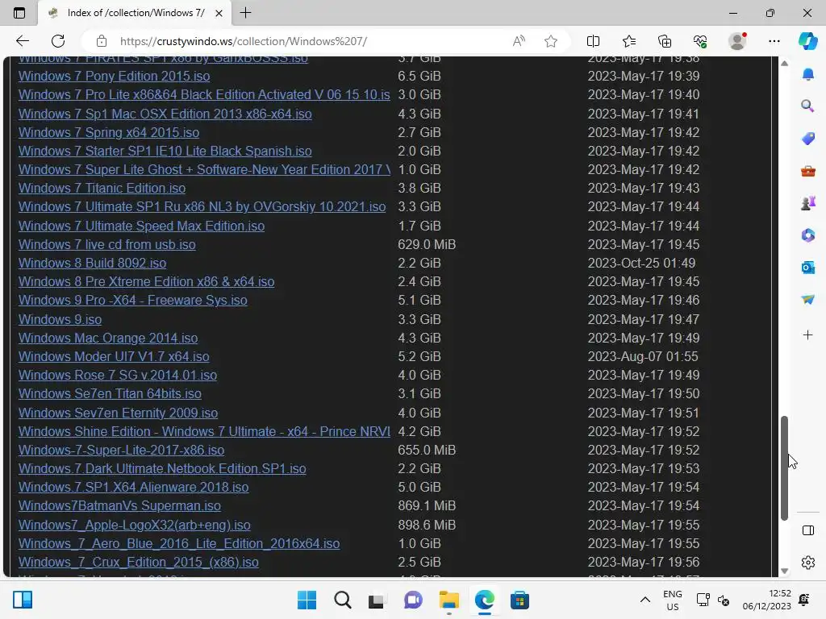Open Windows Start menu on taskbar
The height and width of the screenshot is (619, 826).
(x=307, y=600)
